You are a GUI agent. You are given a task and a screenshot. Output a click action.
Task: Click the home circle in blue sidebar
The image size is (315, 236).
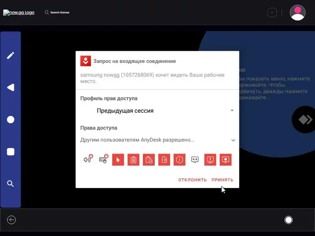coord(11,120)
